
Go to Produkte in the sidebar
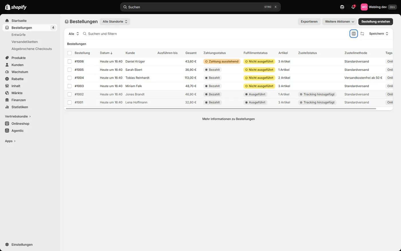click(19, 58)
